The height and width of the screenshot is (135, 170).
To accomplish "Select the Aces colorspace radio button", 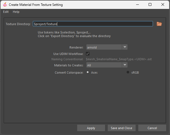I will click(88, 72).
